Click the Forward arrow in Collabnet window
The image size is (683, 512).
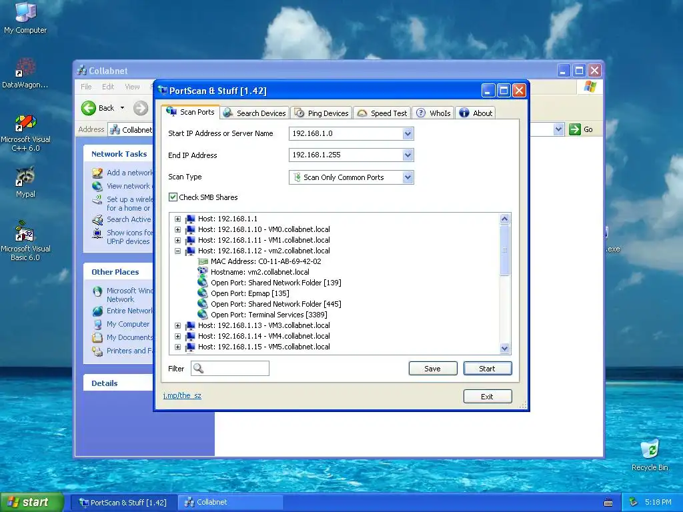140,108
